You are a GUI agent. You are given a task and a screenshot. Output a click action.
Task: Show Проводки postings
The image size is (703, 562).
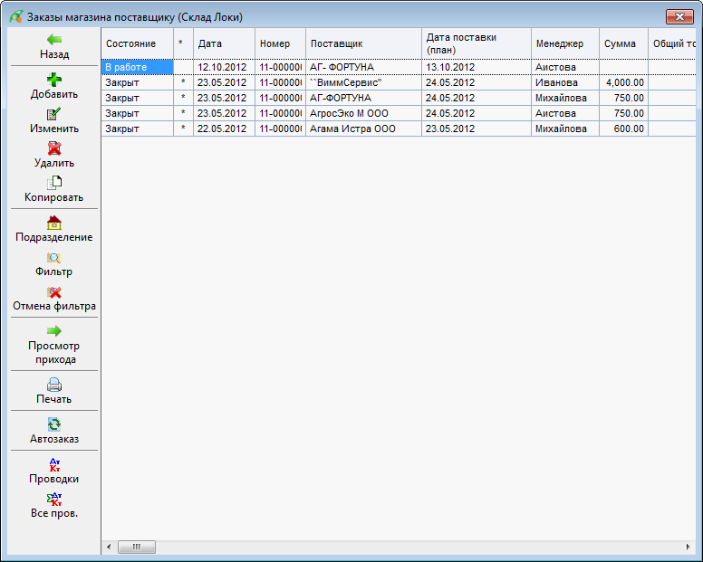click(x=54, y=465)
